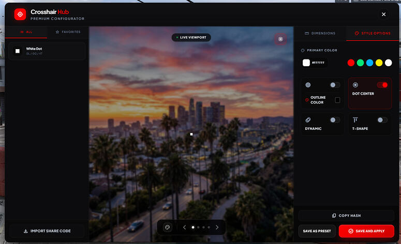Image resolution: width=401 pixels, height=244 pixels.
Task: Click the Crosshair Hub red logo icon
Action: [20, 14]
